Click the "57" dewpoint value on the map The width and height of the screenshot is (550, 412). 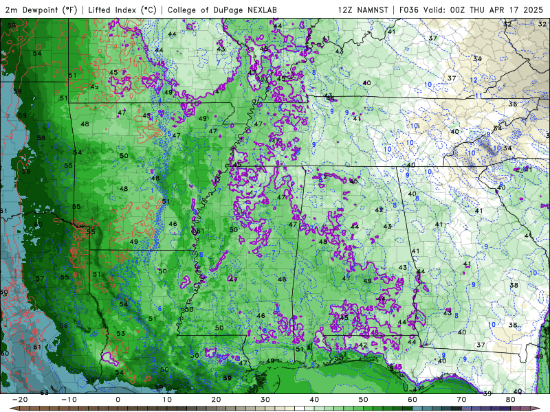pyautogui.click(x=40, y=279)
